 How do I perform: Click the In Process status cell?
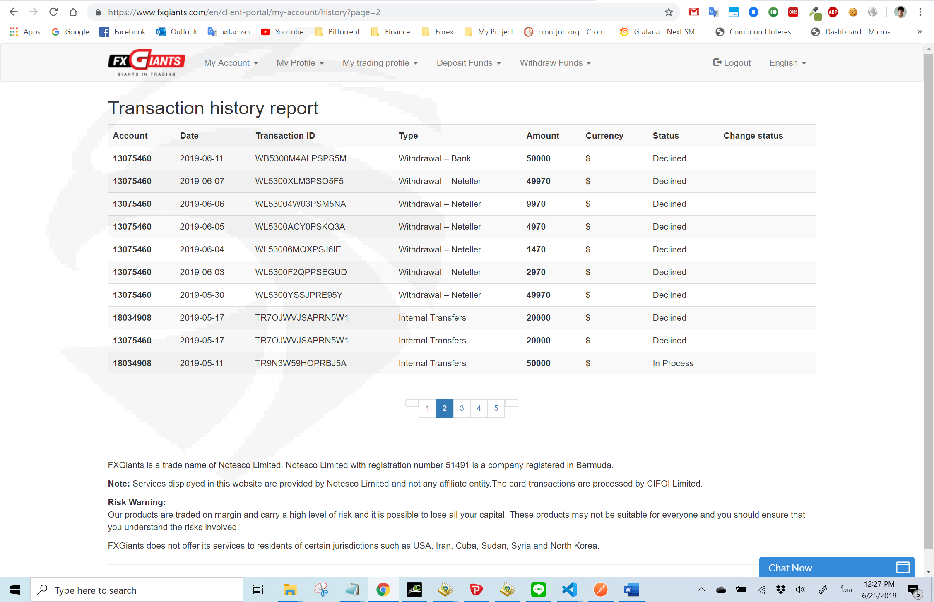(x=673, y=363)
